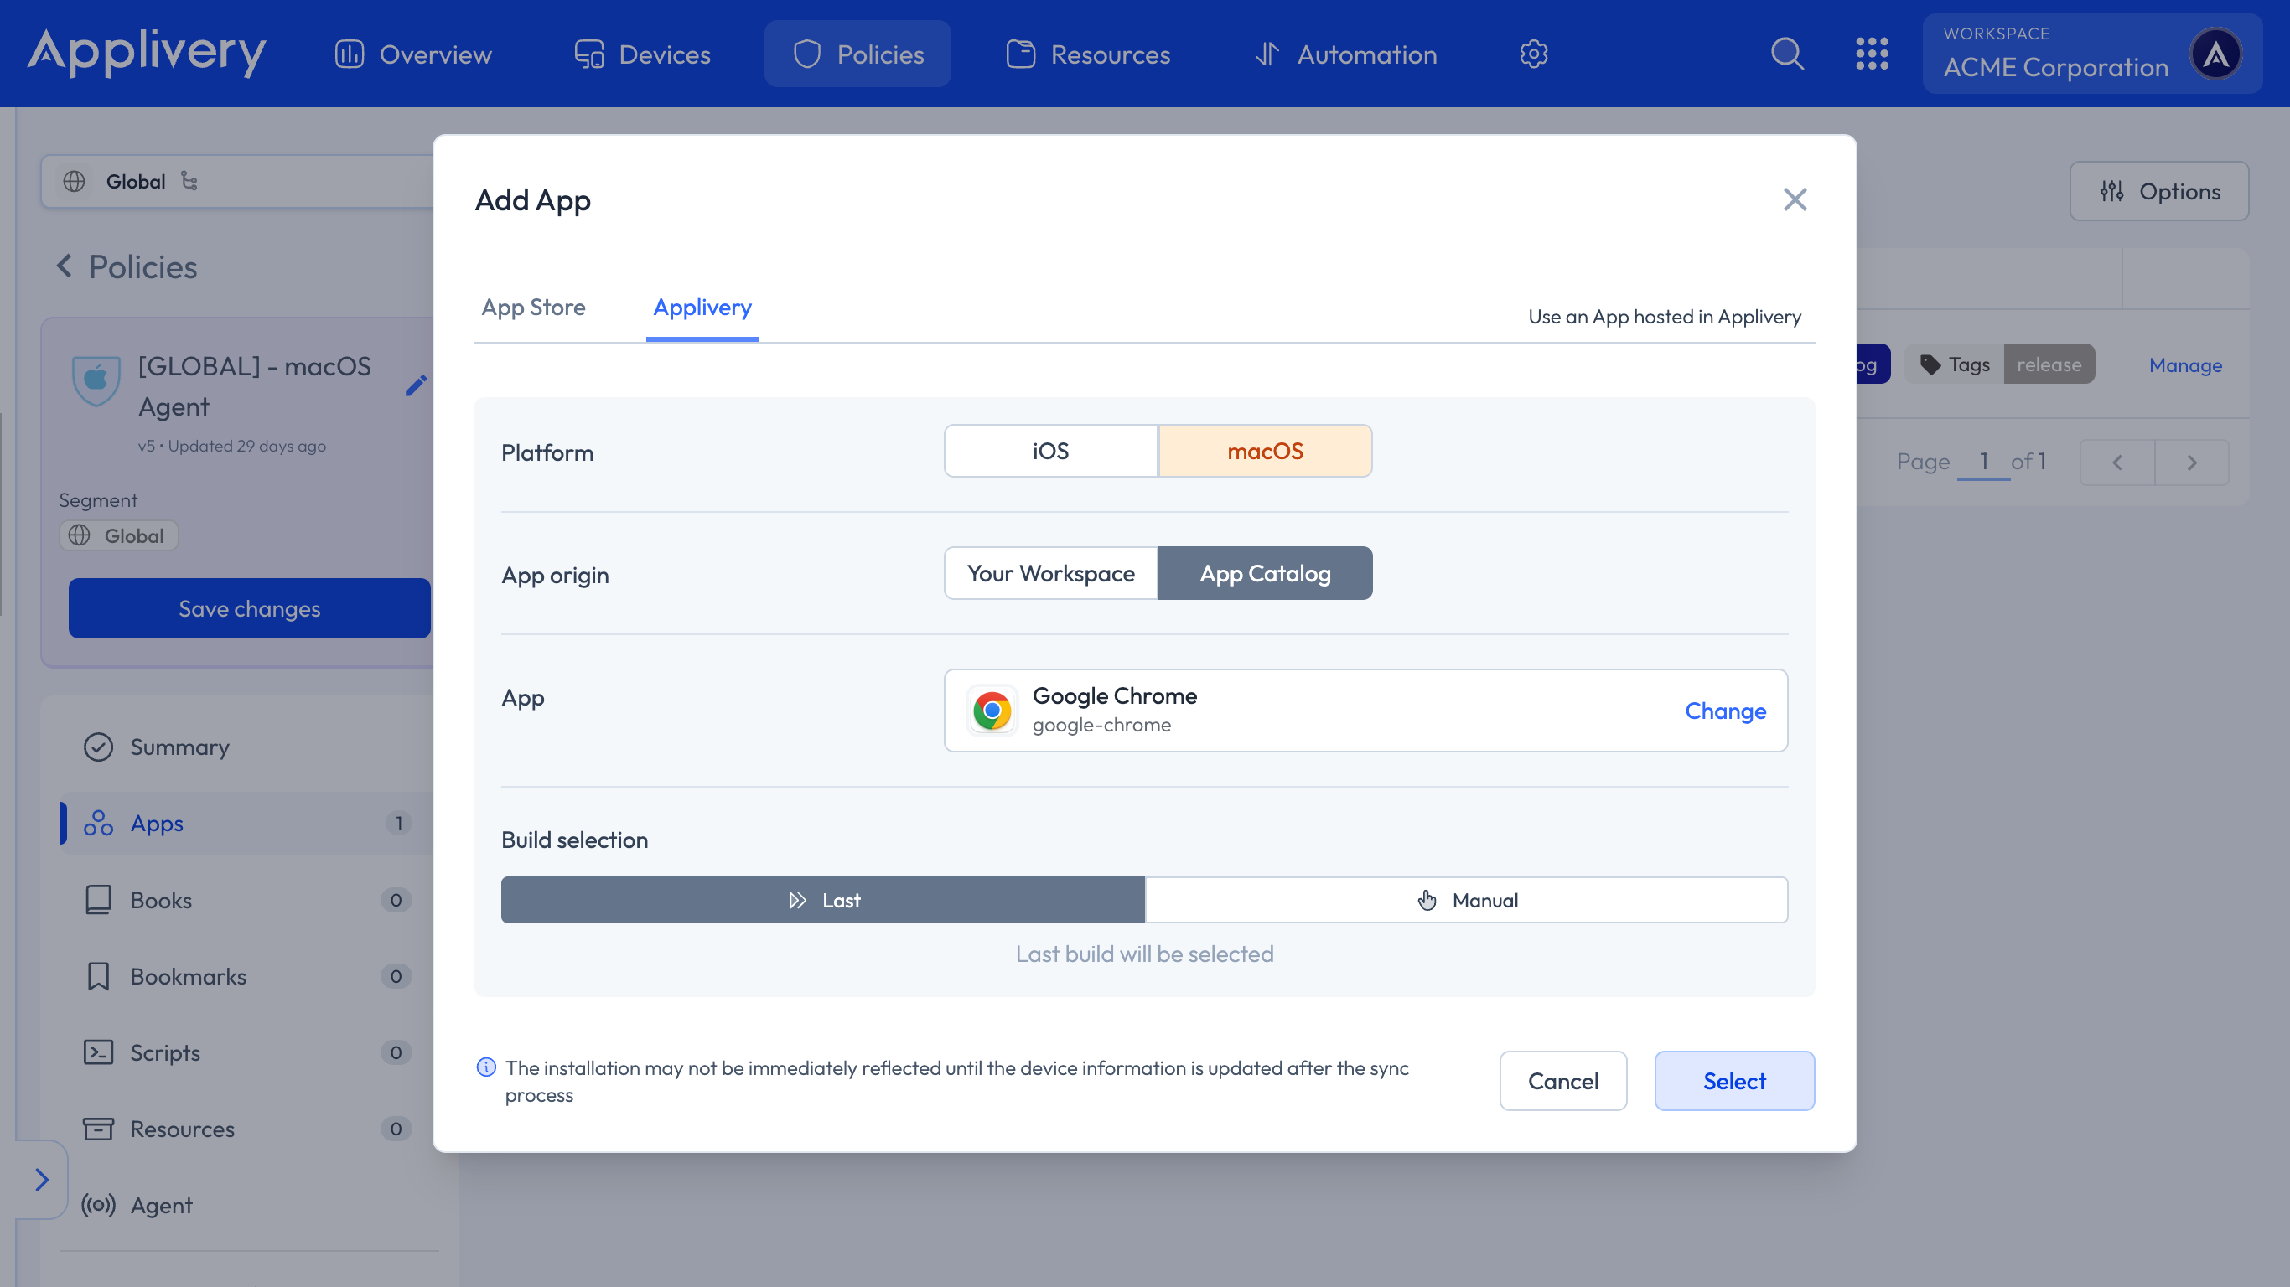
Task: Open the Policies navigation tab
Action: (857, 54)
